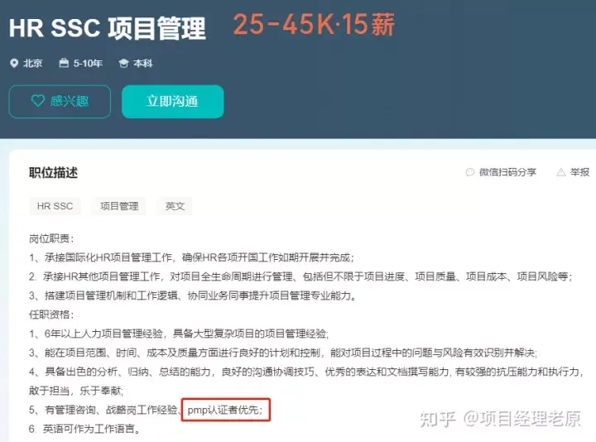Click the job title HR SSC 项目管理
The image size is (596, 442).
107,28
